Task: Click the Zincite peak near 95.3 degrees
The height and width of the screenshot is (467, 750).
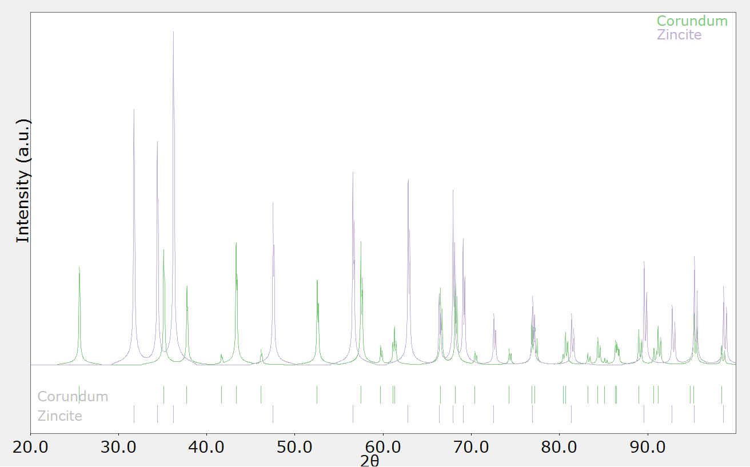Action: pos(694,257)
